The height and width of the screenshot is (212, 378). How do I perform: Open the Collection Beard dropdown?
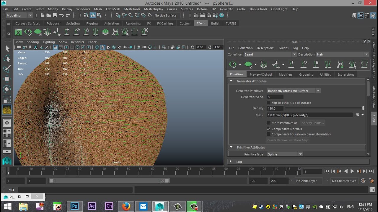pyautogui.click(x=270, y=54)
